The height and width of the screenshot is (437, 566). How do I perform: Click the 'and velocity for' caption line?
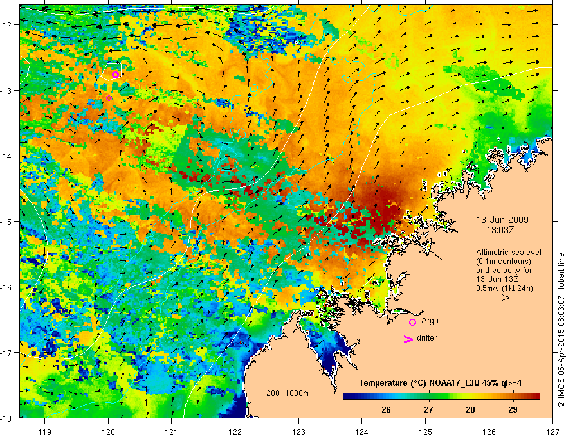[x=504, y=271]
